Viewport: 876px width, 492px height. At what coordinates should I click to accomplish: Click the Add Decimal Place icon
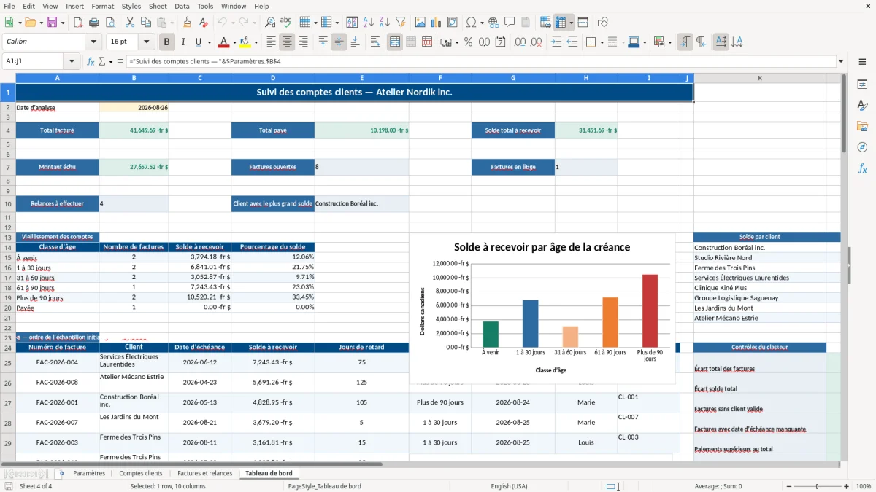coord(519,42)
